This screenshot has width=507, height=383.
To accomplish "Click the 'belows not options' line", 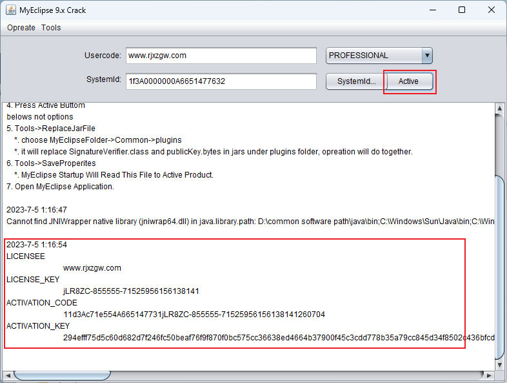I will (40, 117).
